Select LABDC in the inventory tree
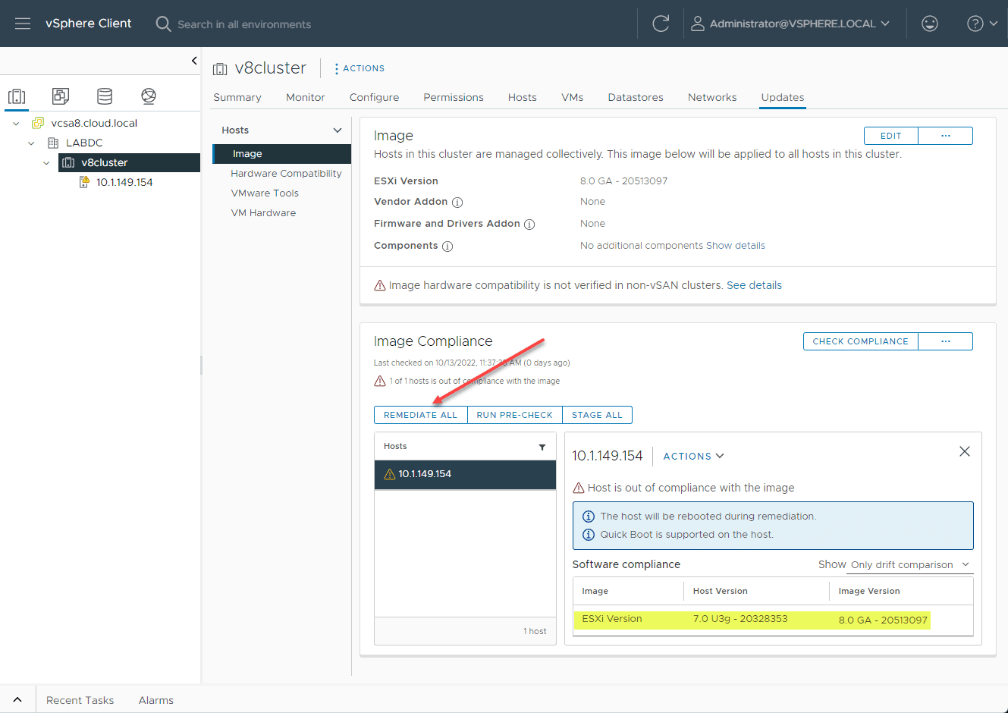 [84, 143]
